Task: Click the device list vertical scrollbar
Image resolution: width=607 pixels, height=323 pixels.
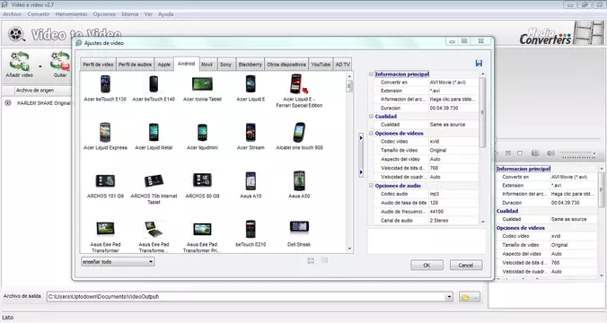Action: [x=349, y=161]
